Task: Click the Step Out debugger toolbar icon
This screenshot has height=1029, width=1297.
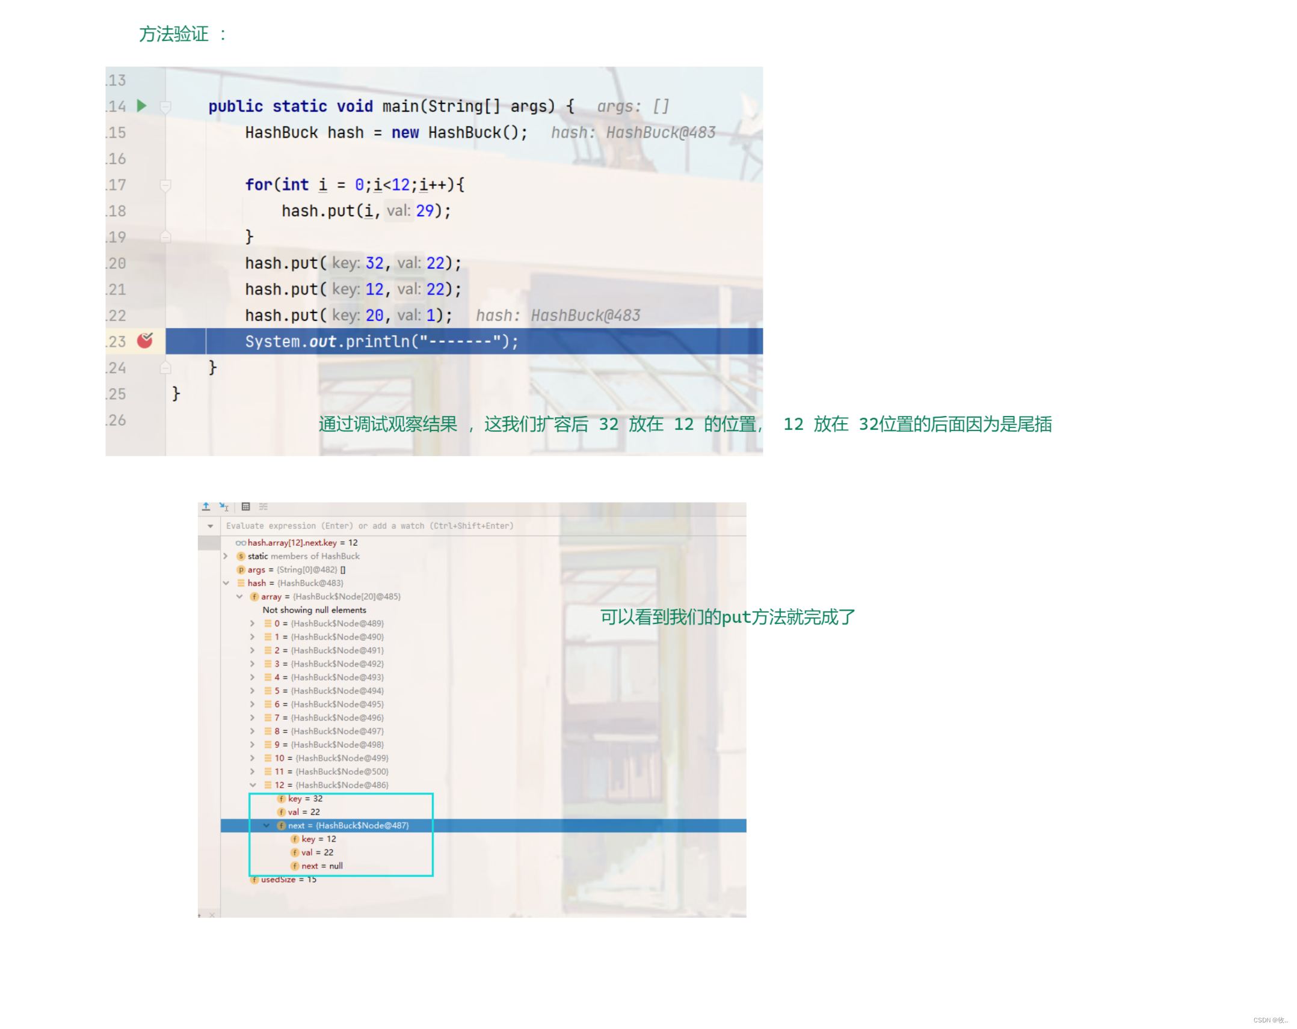Action: coord(206,507)
